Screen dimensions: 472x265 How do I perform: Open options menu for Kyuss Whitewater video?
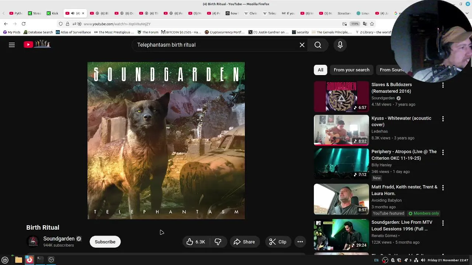tap(443, 119)
